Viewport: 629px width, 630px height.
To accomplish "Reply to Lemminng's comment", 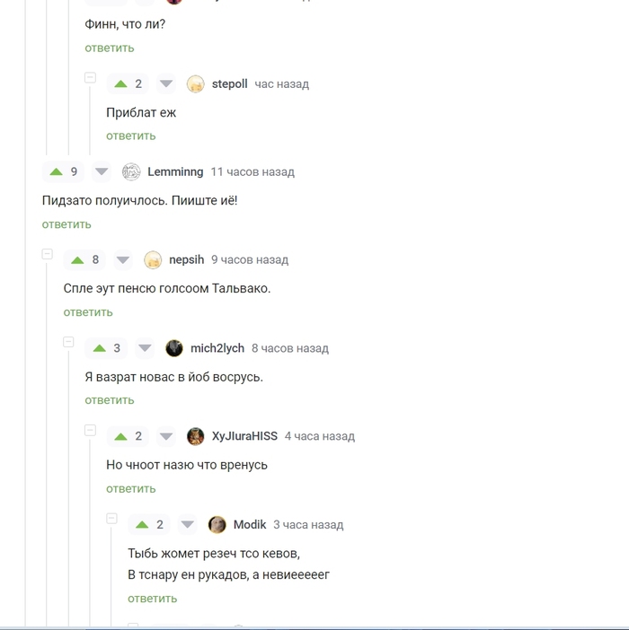I will tap(66, 224).
